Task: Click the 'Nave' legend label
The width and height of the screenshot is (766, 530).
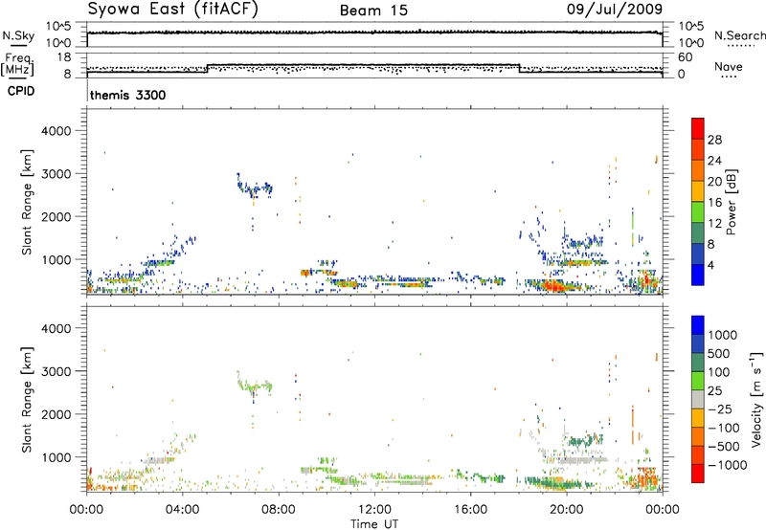Action: point(729,66)
